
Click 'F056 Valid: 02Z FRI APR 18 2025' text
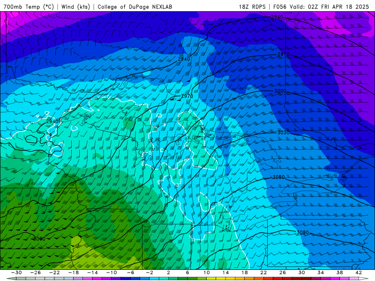[x=321, y=7]
